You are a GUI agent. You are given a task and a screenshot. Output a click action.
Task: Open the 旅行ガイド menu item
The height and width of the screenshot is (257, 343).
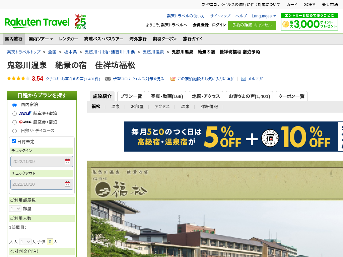coord(193,39)
